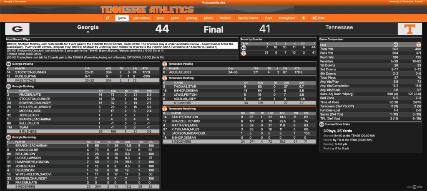Click the Timeout Other play entry
427x191 pixels.
[x=122, y=54]
